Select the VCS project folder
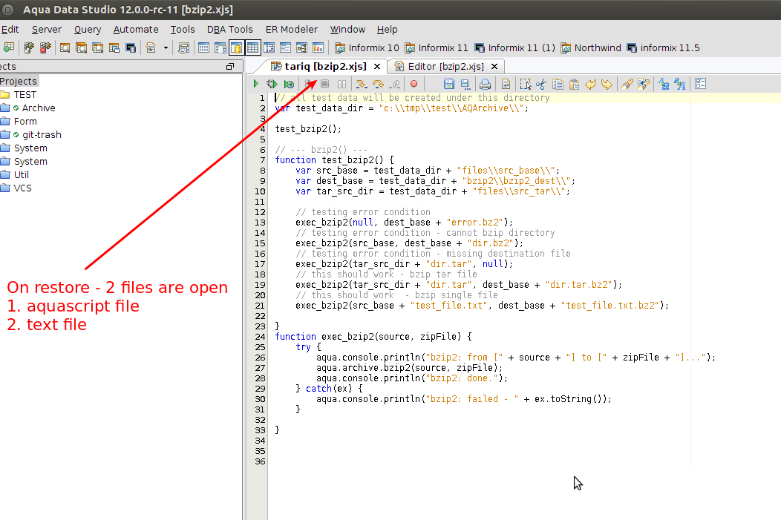 point(16,188)
